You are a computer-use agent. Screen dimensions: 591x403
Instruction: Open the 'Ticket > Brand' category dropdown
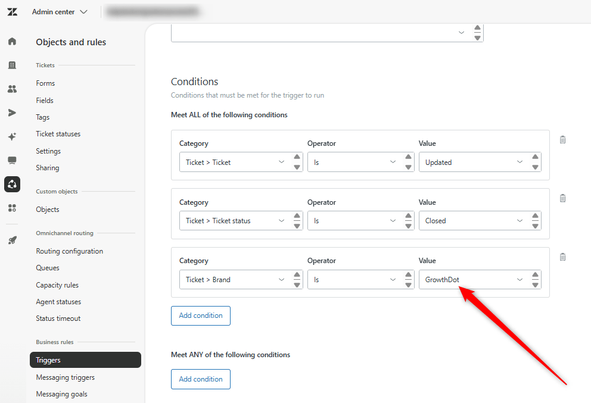(x=241, y=279)
